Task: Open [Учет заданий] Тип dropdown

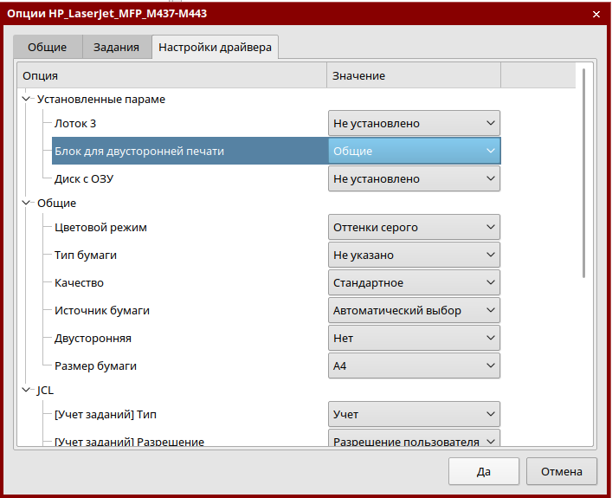Action: point(414,415)
